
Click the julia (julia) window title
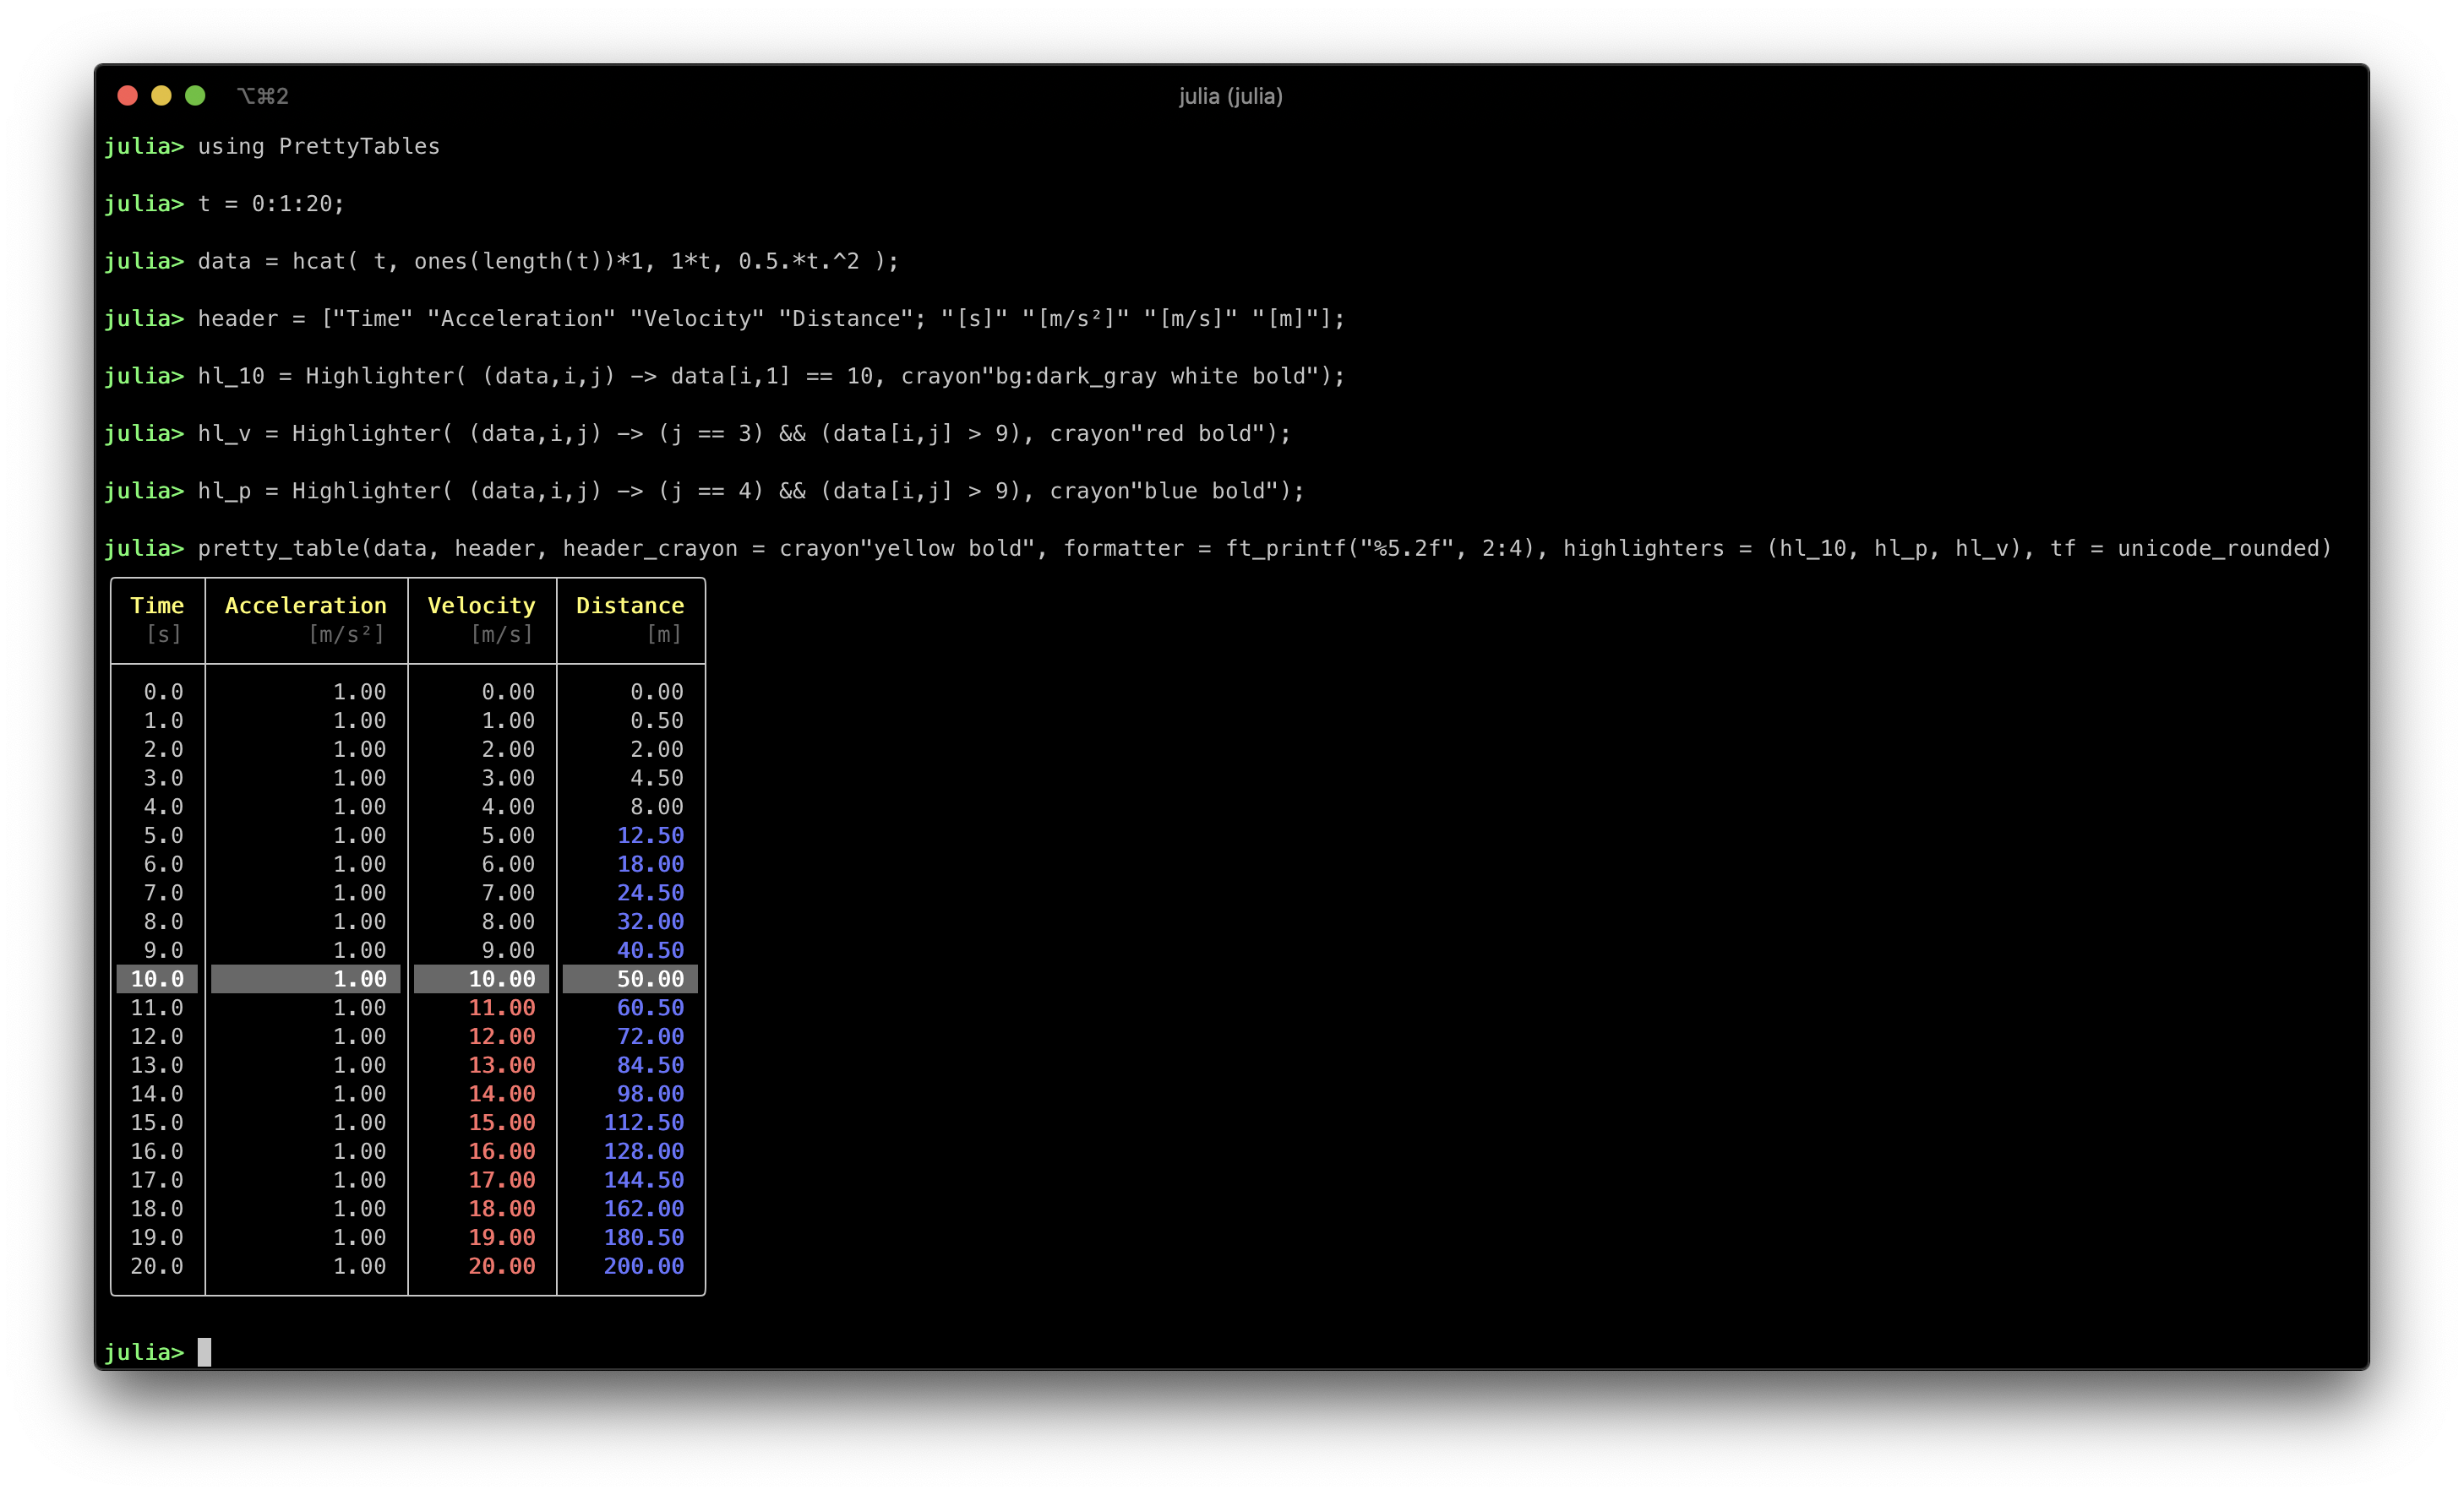coord(1230,96)
